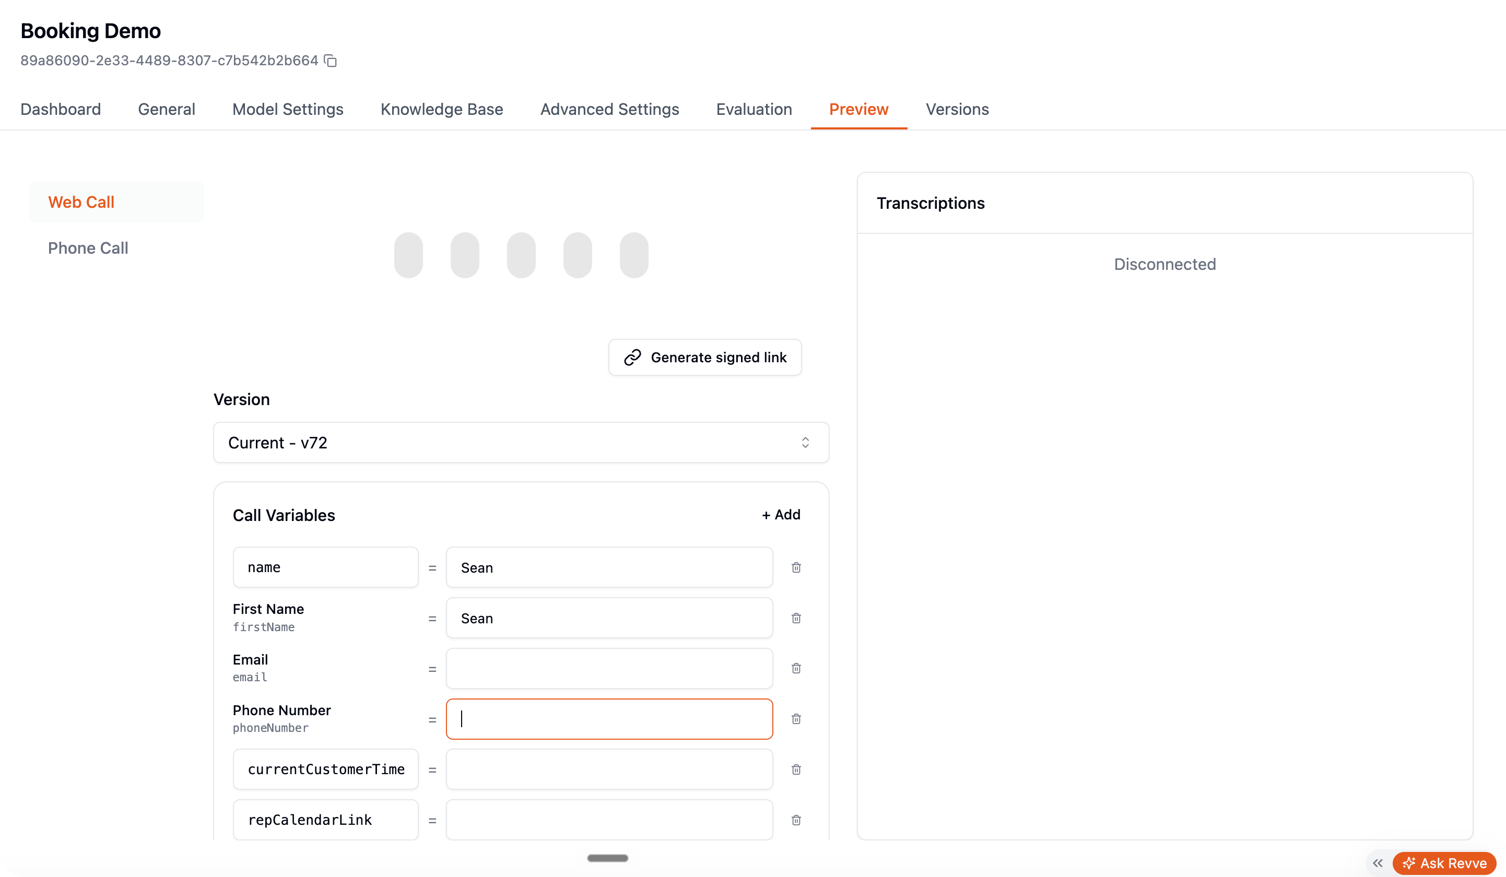Copy the agent ID to clipboard
The height and width of the screenshot is (877, 1506).
pos(331,61)
